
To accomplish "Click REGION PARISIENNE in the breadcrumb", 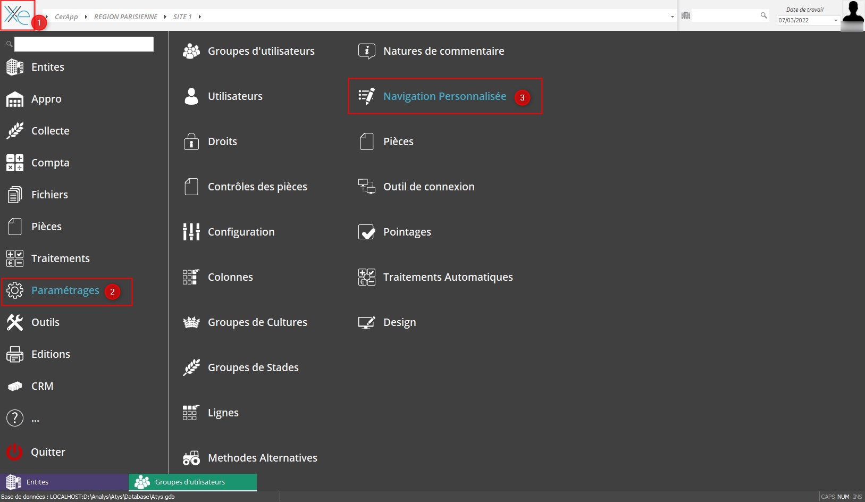I will point(125,17).
